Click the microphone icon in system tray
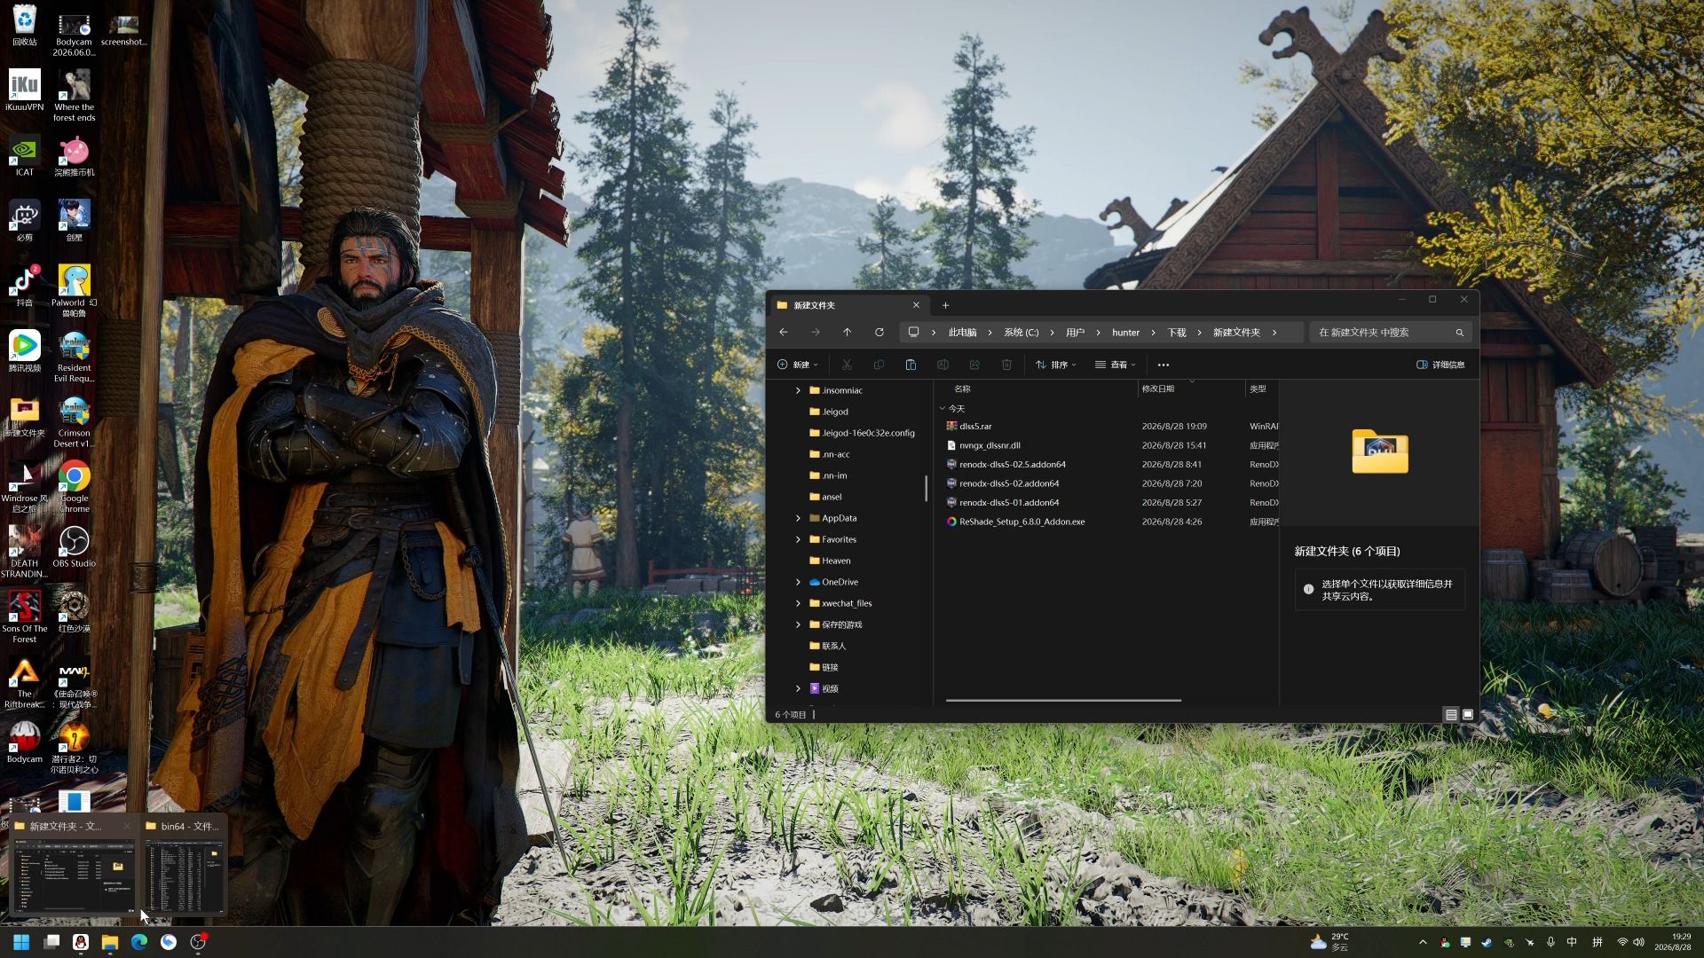 pyautogui.click(x=1550, y=943)
